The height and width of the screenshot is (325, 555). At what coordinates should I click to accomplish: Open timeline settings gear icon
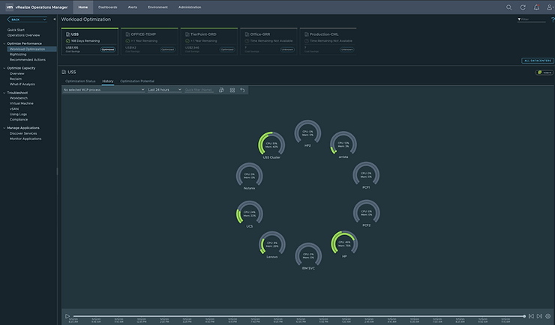(548, 316)
